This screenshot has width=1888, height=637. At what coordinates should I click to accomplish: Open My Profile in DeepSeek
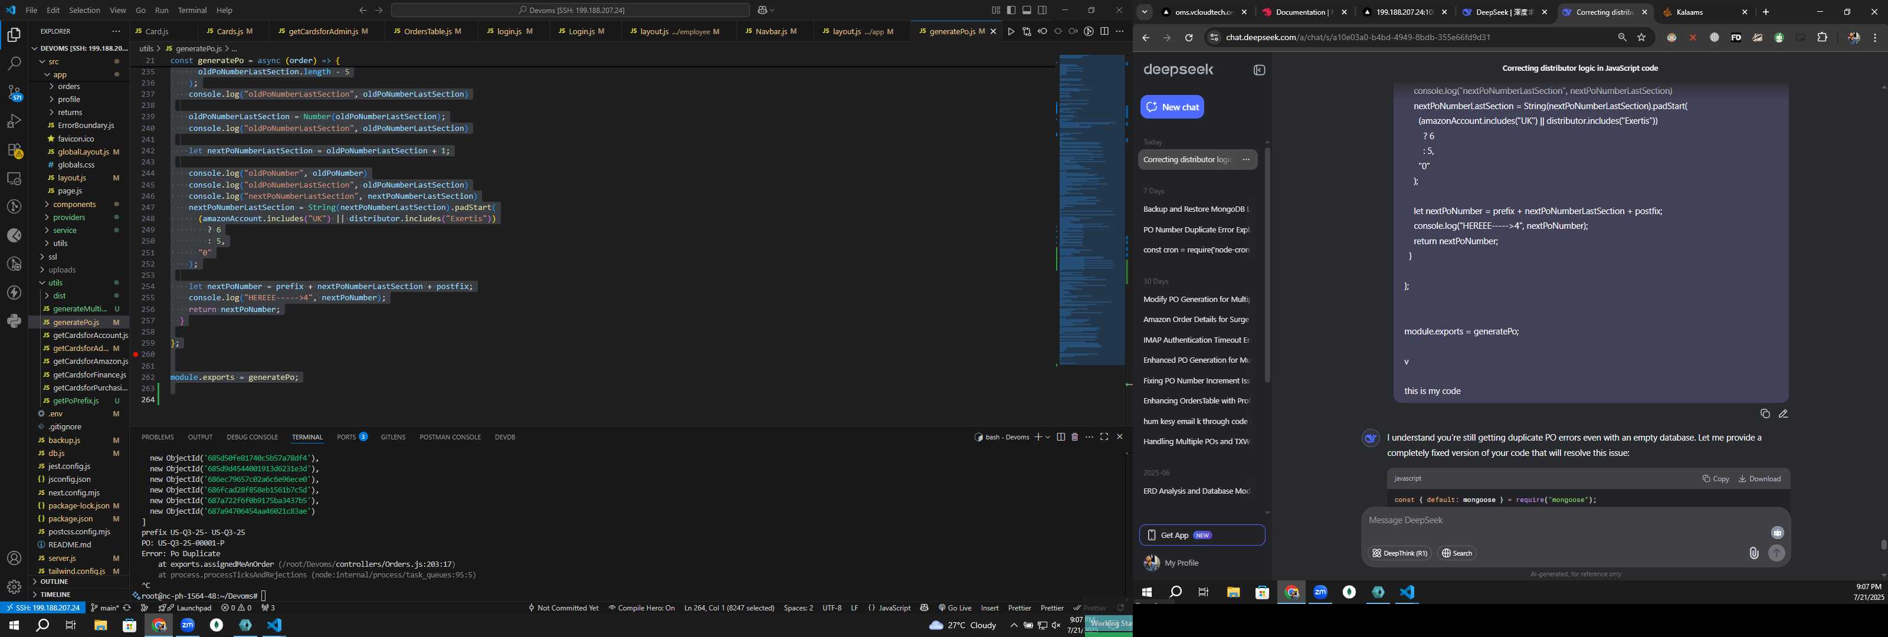tap(1171, 563)
